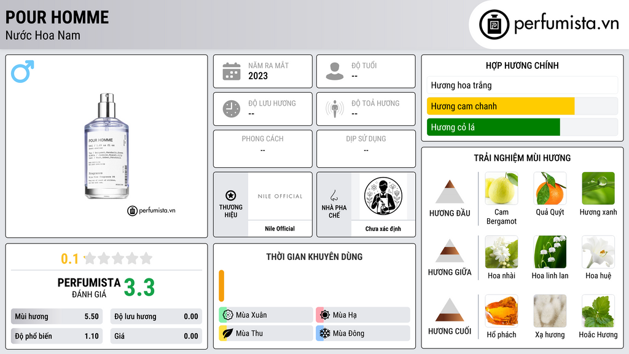Click the blue male gender symbol icon
629x354 pixels.
click(23, 71)
